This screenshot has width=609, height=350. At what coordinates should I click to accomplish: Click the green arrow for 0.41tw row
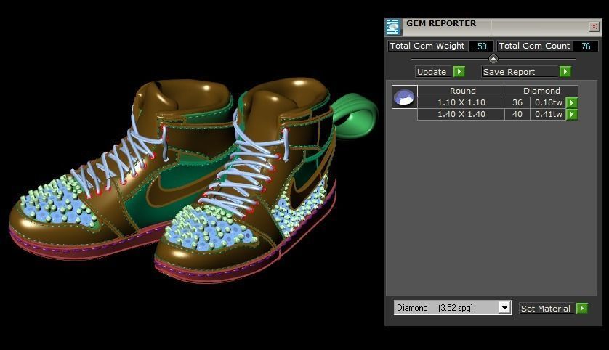click(572, 115)
